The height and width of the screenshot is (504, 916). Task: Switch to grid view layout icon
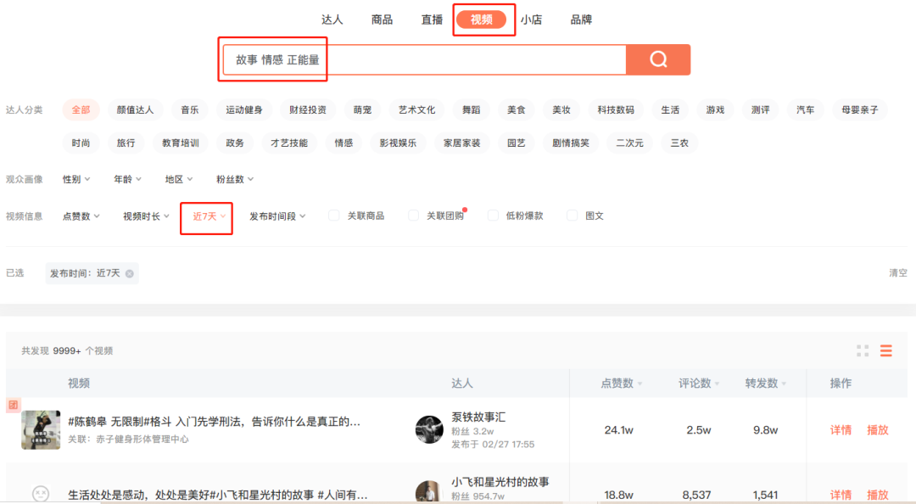click(863, 350)
